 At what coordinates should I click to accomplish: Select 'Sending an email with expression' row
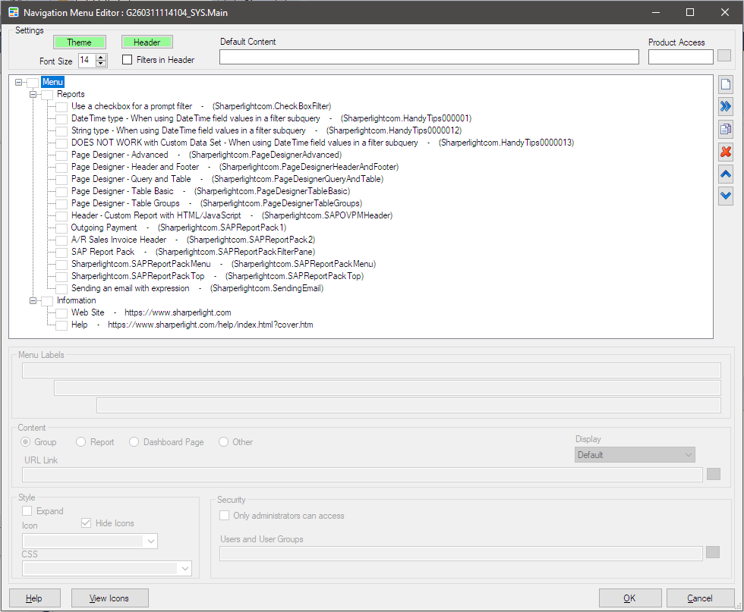tap(197, 288)
